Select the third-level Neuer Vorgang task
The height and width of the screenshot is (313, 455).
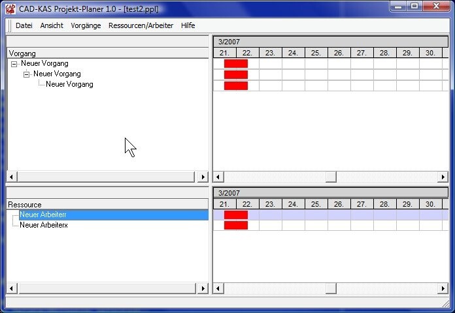pos(69,84)
